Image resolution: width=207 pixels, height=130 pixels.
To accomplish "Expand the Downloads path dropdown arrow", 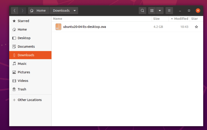I will tap(74, 10).
